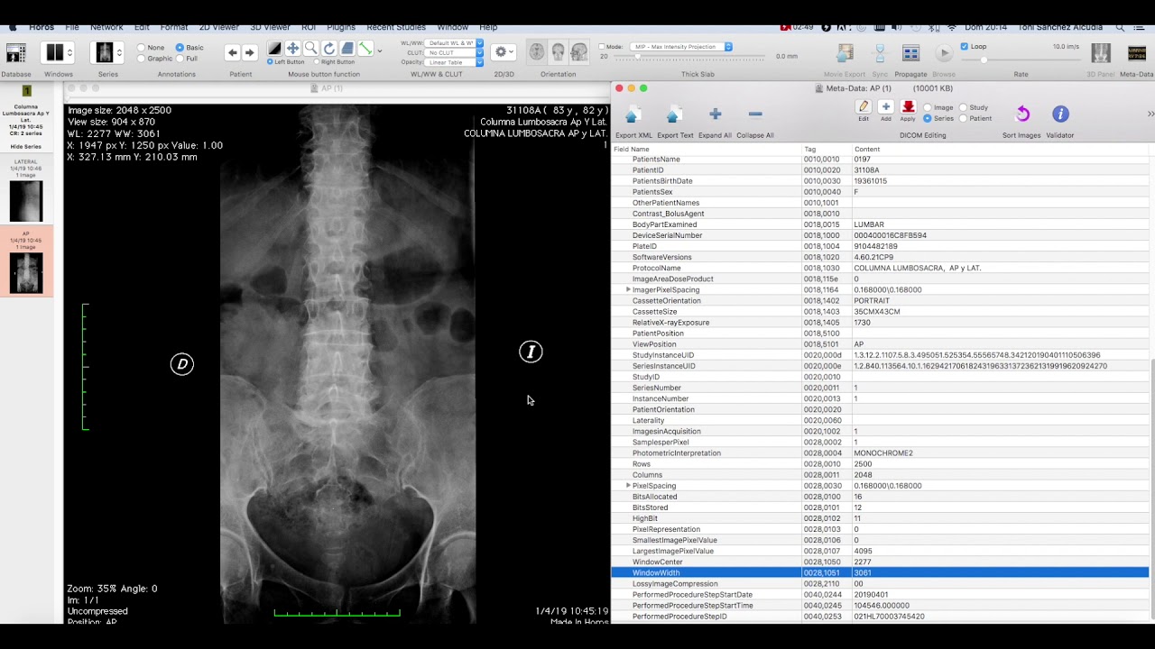The height and width of the screenshot is (649, 1155).
Task: Select Image DICOM editing scope radio
Action: (x=928, y=107)
